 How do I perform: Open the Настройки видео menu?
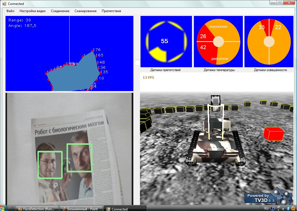pos(32,11)
